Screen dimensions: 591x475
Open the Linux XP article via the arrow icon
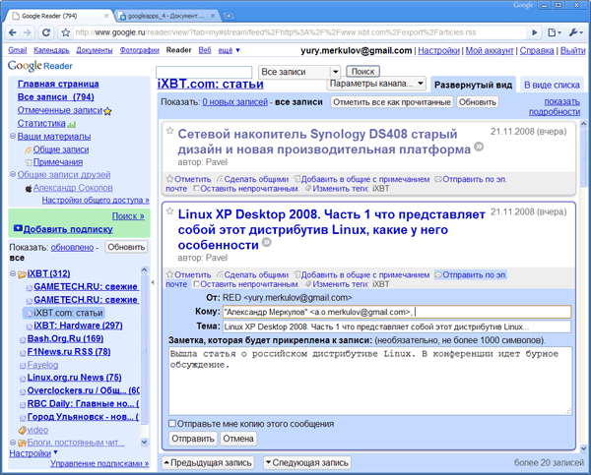tap(267, 243)
